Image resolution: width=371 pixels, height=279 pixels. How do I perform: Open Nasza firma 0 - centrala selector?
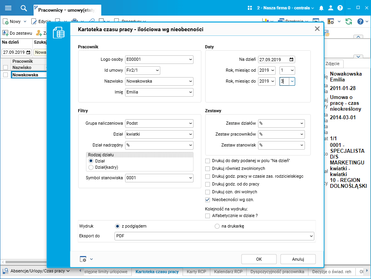pos(285,8)
